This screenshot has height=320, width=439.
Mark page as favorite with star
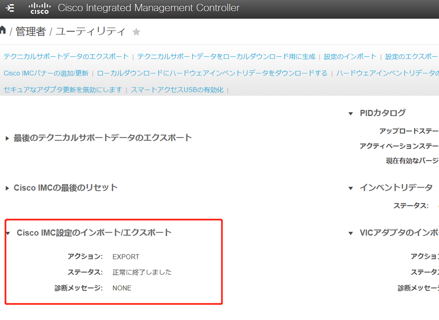click(x=136, y=32)
